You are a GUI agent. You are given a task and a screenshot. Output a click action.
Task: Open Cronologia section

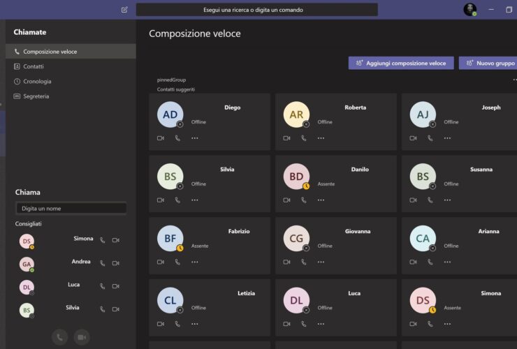(32, 82)
